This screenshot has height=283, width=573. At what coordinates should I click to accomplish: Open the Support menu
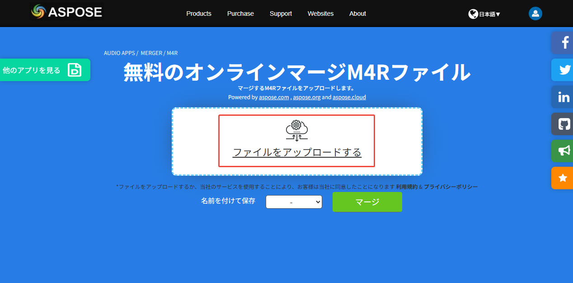coord(281,14)
